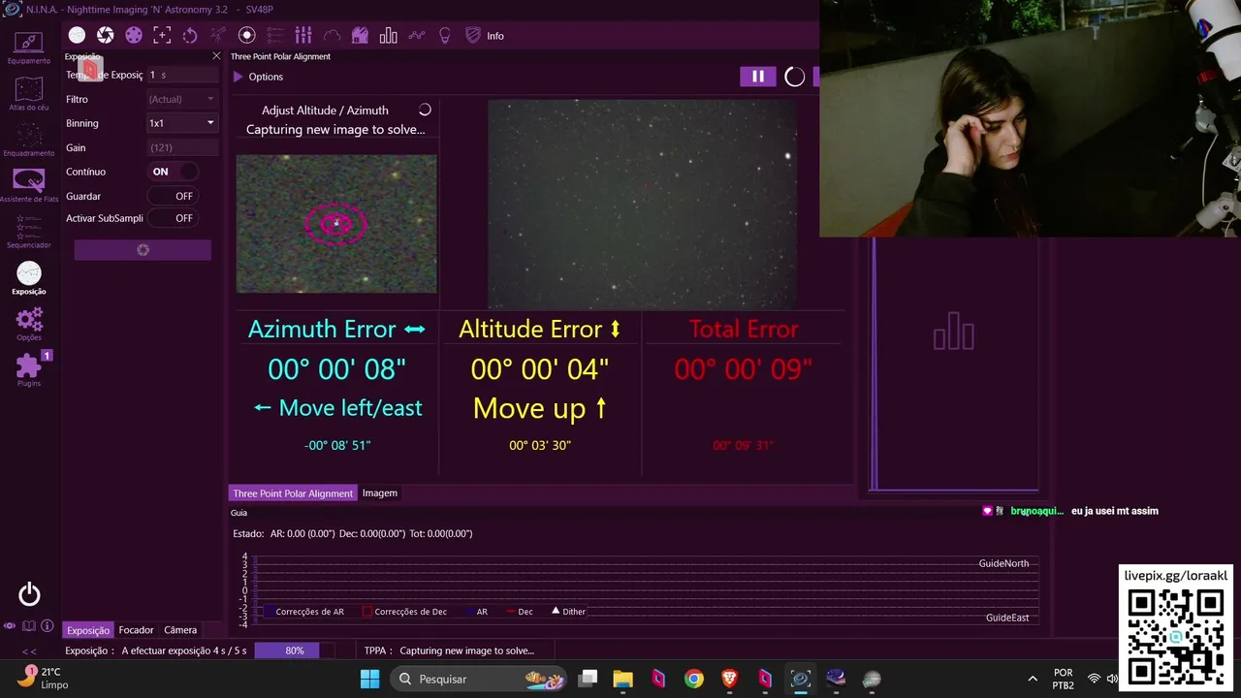Toggle the Activar SubSampling OFF switch
This screenshot has width=1241, height=698.
tap(174, 218)
